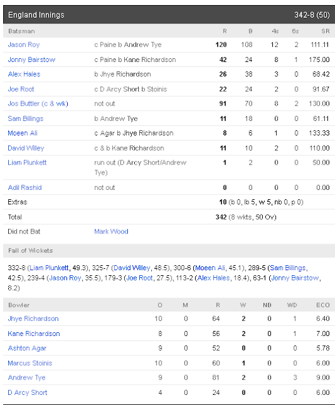Screen dimensions: 335x405
Task: Click Adil Rashid player name
Action: [x=25, y=187]
